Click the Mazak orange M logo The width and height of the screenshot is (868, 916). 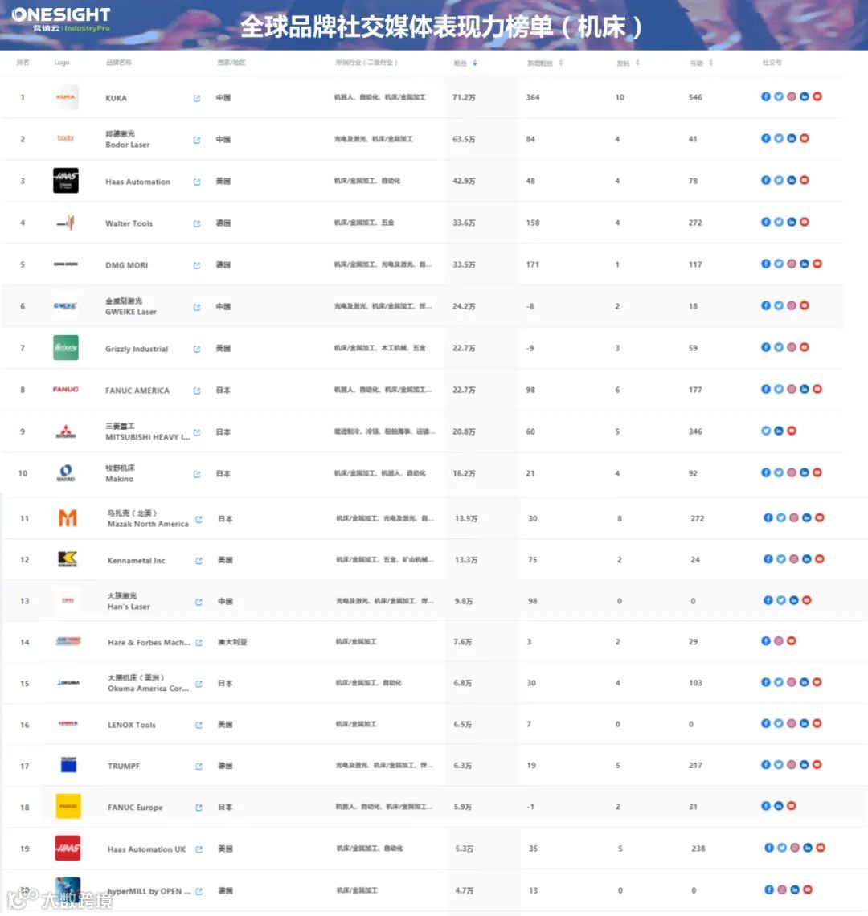68,517
